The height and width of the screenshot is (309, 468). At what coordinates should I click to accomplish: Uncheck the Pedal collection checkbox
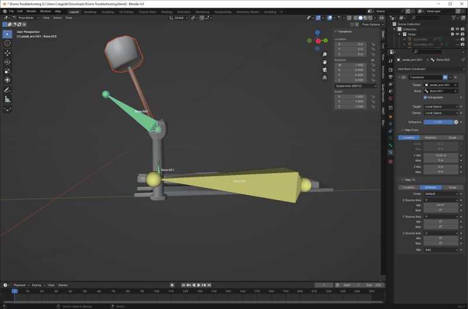pyautogui.click(x=452, y=35)
